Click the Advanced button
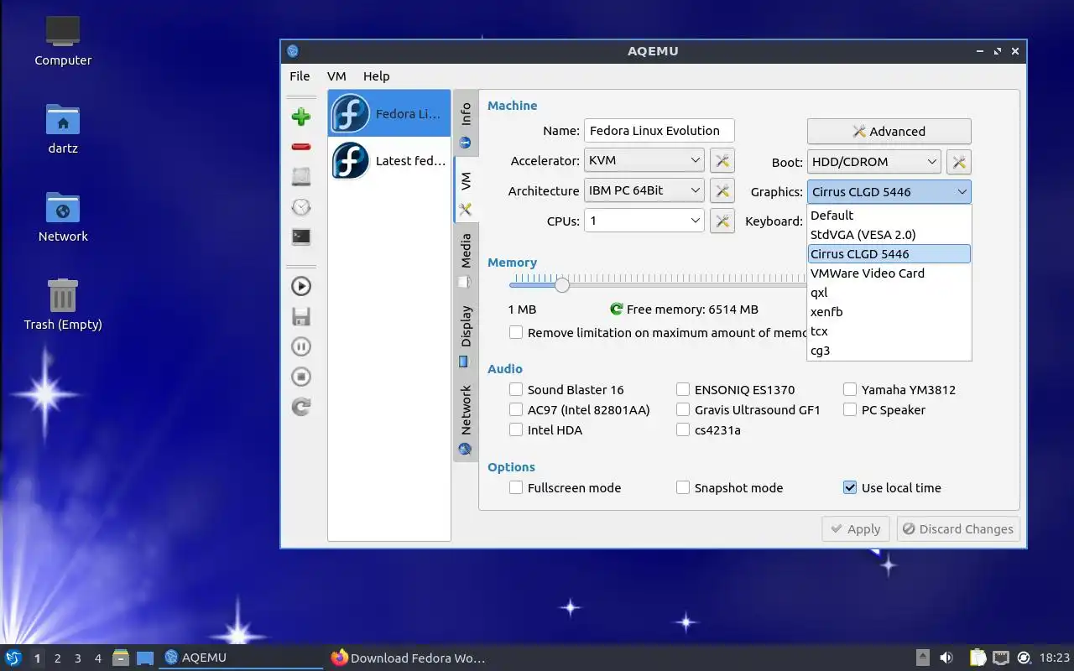Screen dimensions: 1074x671 pos(889,132)
